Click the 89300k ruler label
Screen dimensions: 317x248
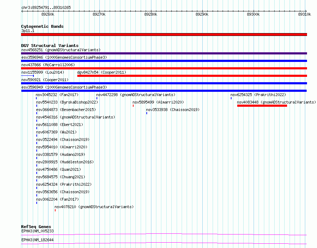point(253,14)
